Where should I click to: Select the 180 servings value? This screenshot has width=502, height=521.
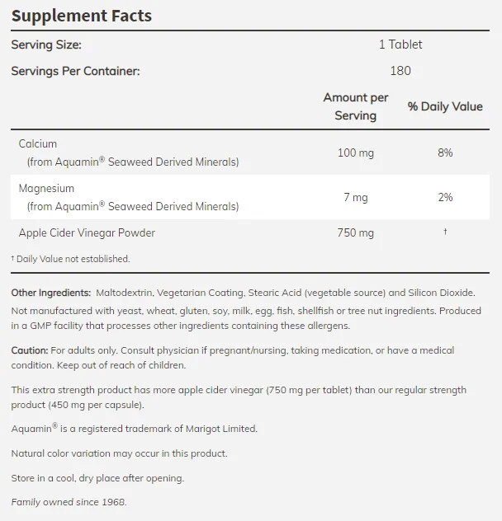[400, 71]
